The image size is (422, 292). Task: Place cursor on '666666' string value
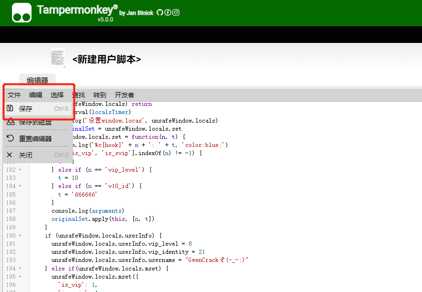(x=84, y=194)
